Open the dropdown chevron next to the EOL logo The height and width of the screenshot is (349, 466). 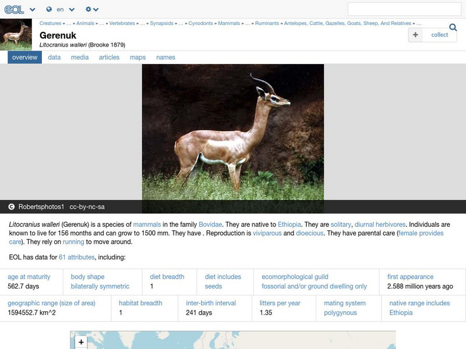31,9
